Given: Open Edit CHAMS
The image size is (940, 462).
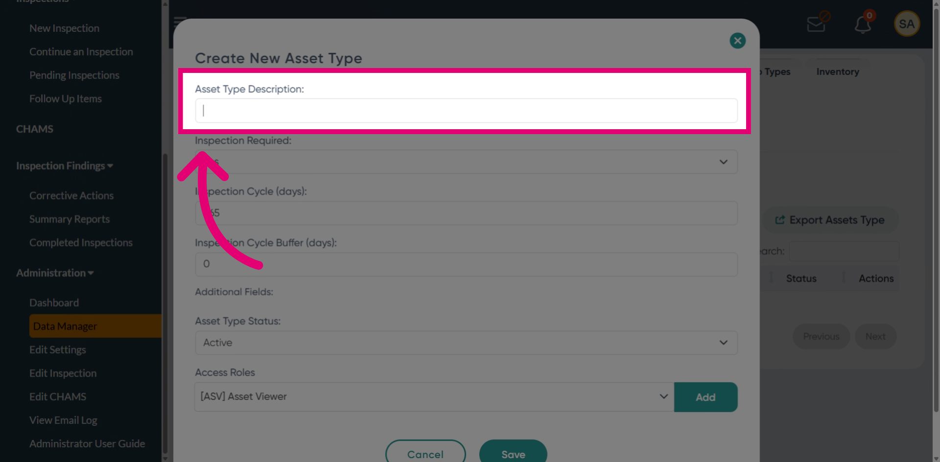Looking at the screenshot, I should coord(58,397).
